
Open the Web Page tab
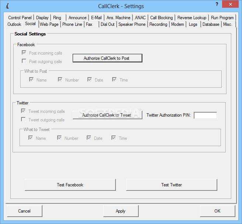[x=49, y=24]
